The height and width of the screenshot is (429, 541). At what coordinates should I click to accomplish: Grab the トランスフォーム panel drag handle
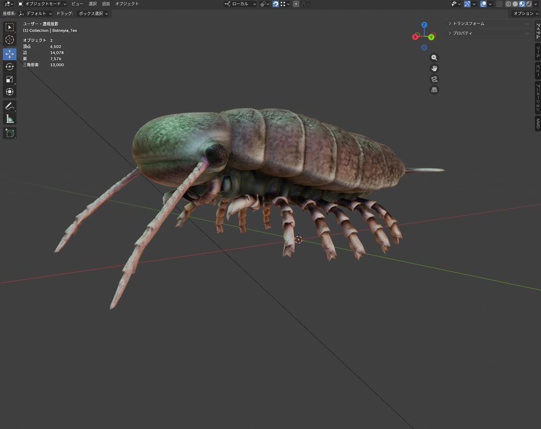(x=527, y=23)
